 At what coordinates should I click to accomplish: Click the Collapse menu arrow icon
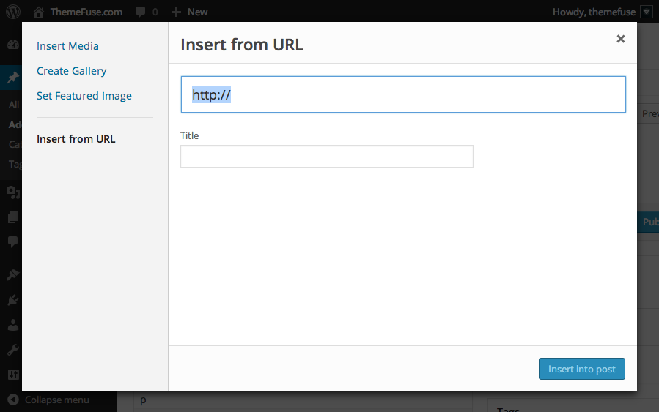[13, 400]
